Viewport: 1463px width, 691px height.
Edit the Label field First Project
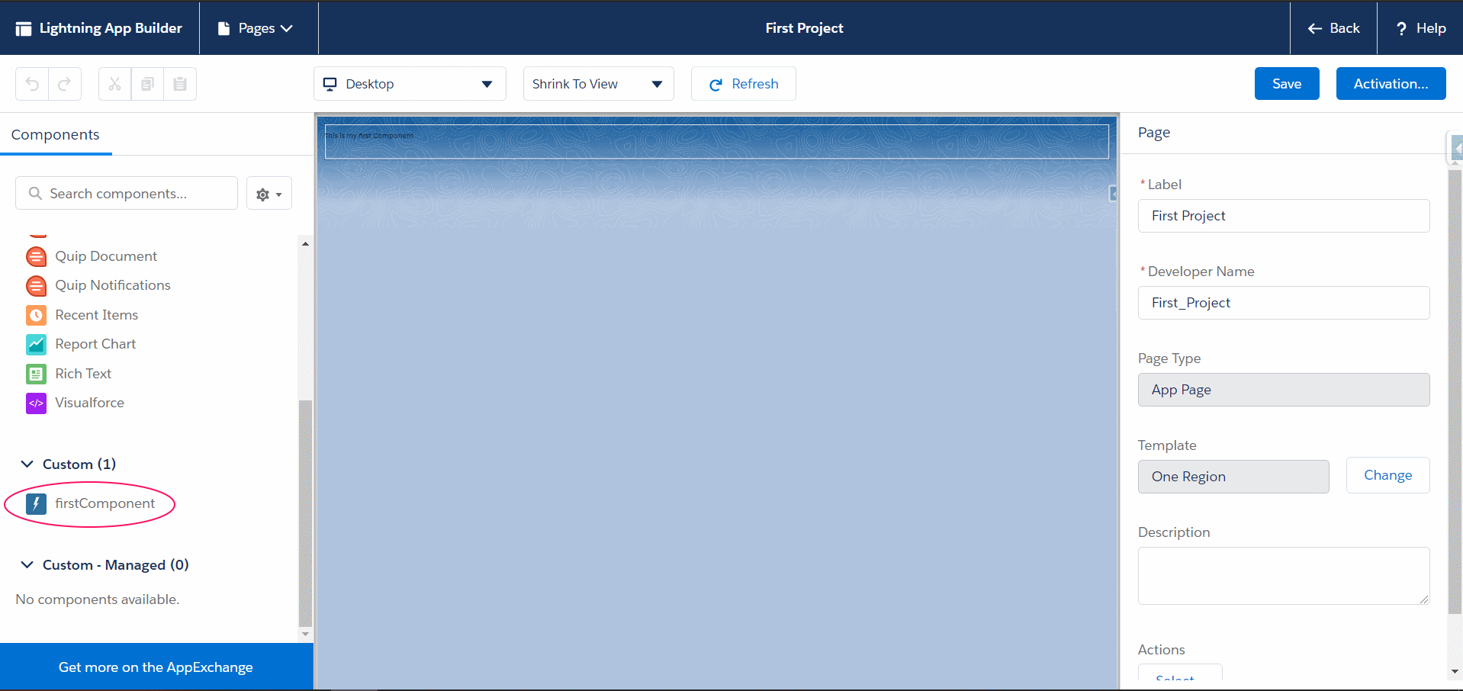(x=1284, y=216)
